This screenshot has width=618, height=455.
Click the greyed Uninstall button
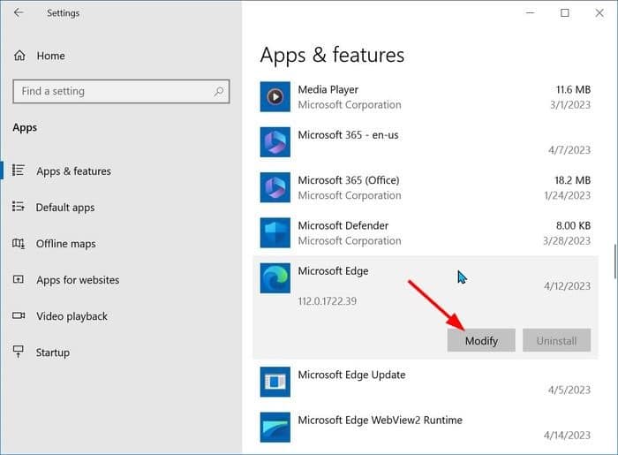(x=556, y=340)
